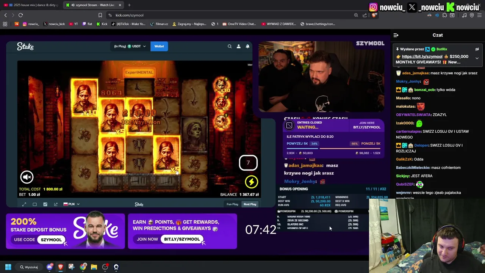Click username Sickjoy in chat
This screenshot has height=273, width=485.
click(x=403, y=176)
